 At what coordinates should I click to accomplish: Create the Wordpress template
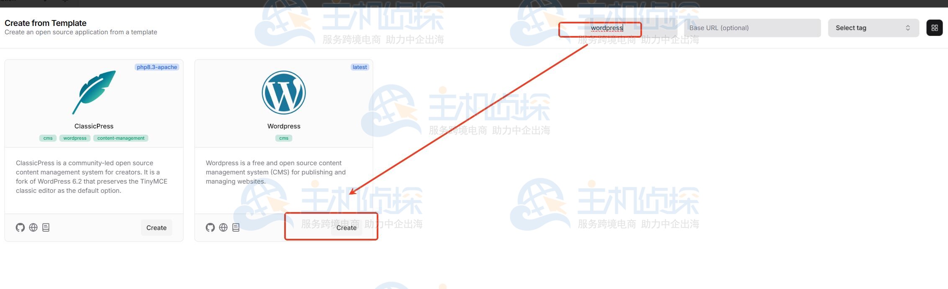(x=347, y=228)
